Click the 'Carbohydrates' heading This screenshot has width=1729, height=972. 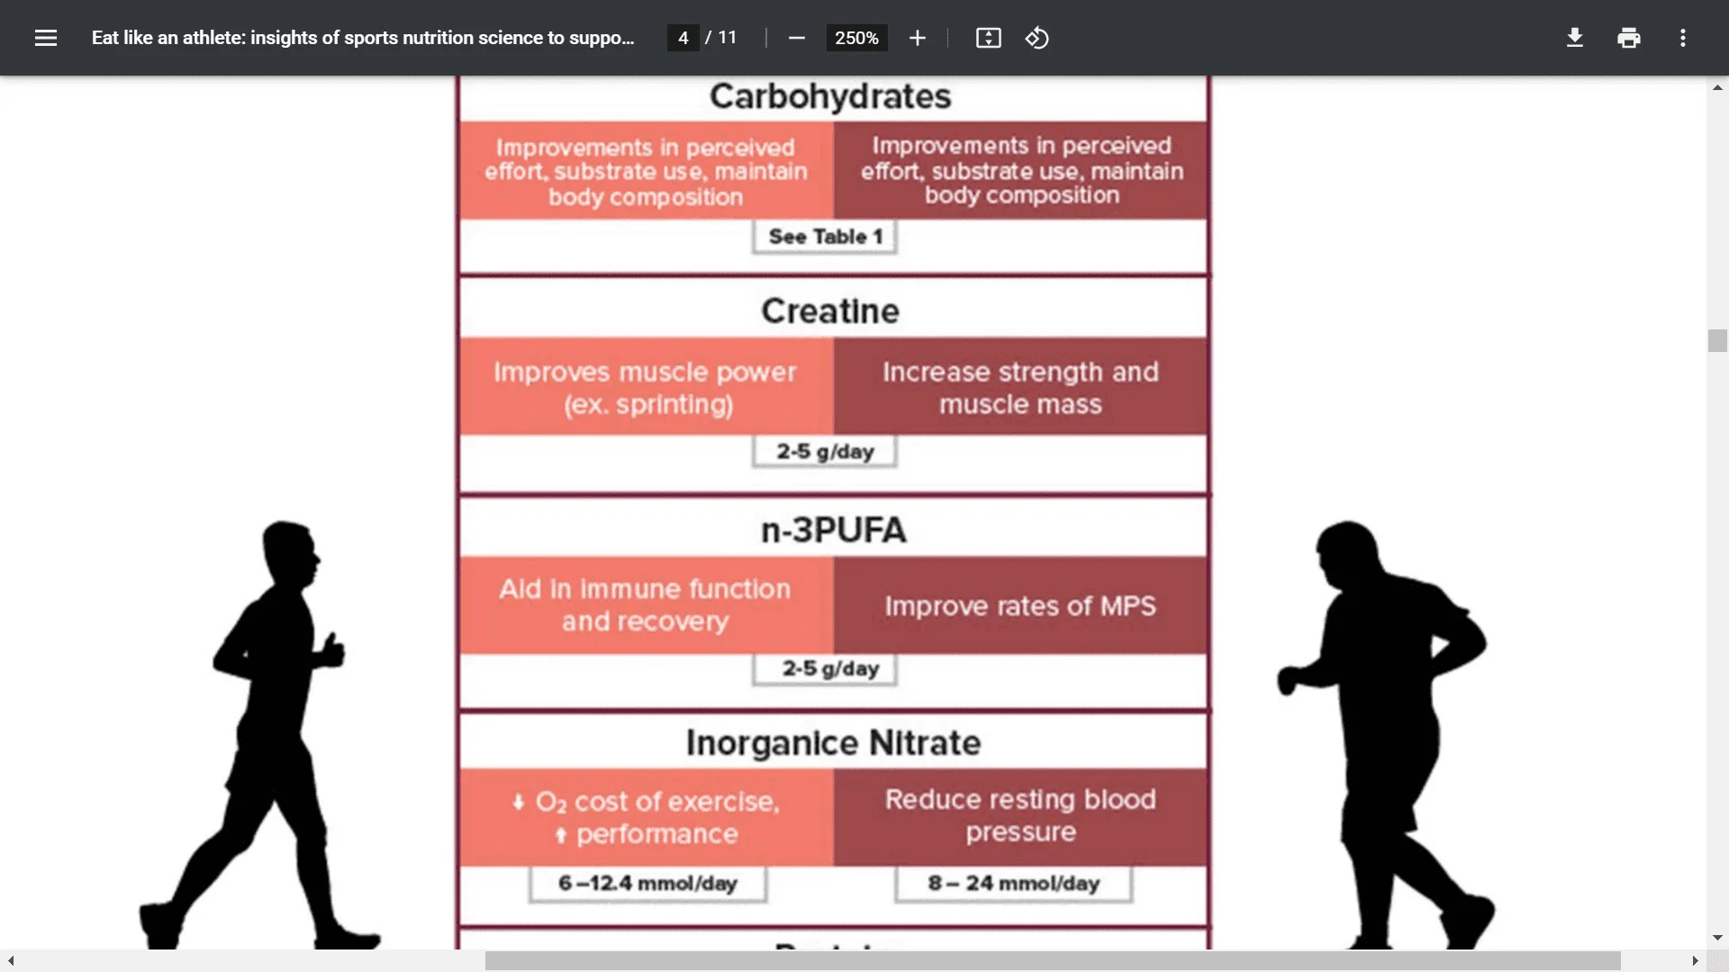point(830,96)
